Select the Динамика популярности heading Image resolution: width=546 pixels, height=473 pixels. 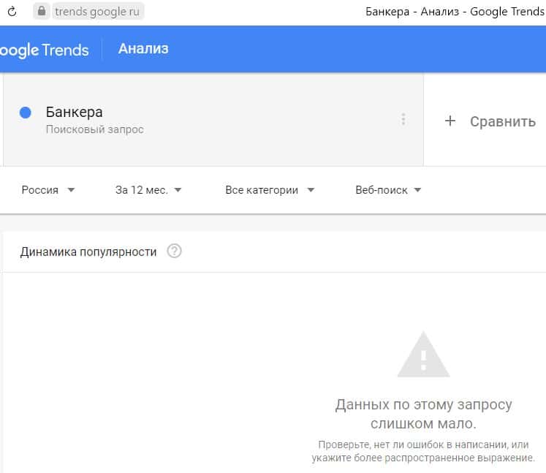[88, 251]
